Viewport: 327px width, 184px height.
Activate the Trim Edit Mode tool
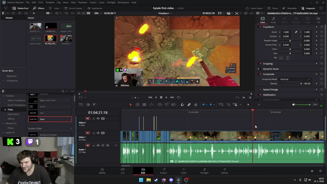137,105
